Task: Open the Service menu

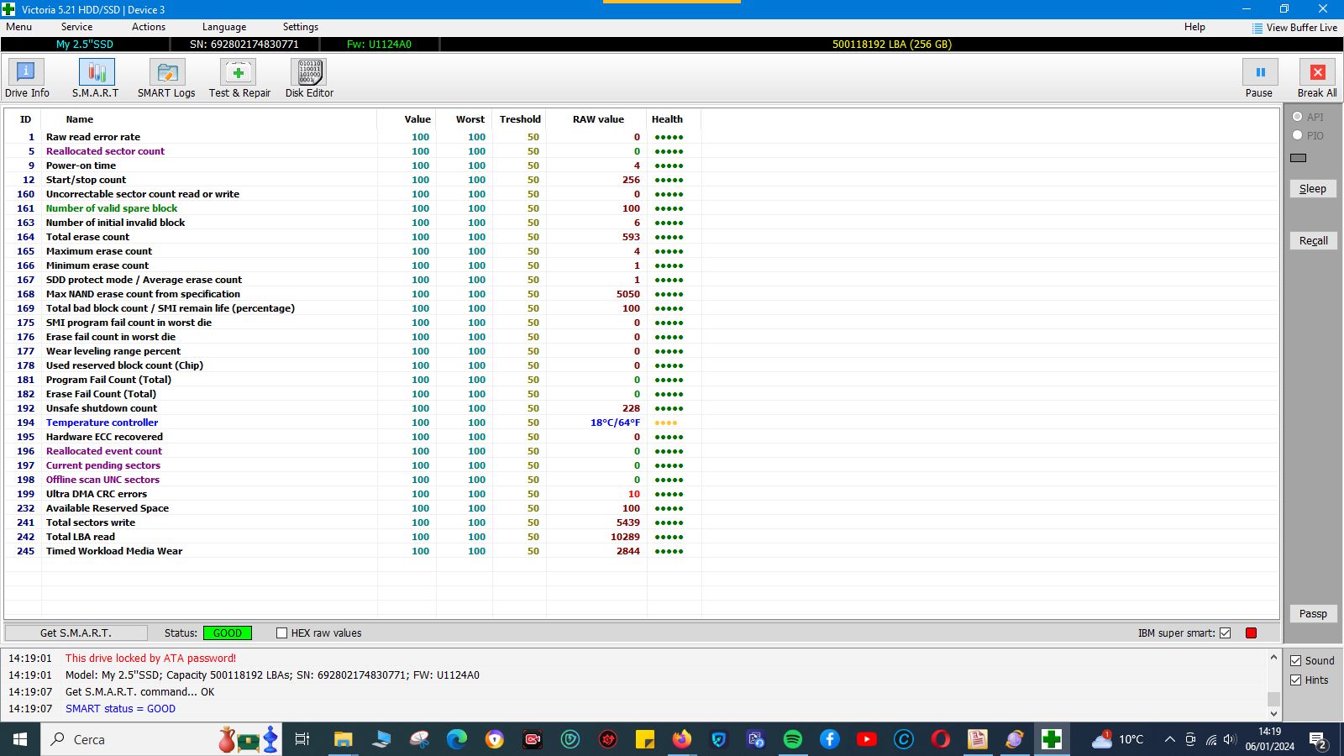Action: 76,27
